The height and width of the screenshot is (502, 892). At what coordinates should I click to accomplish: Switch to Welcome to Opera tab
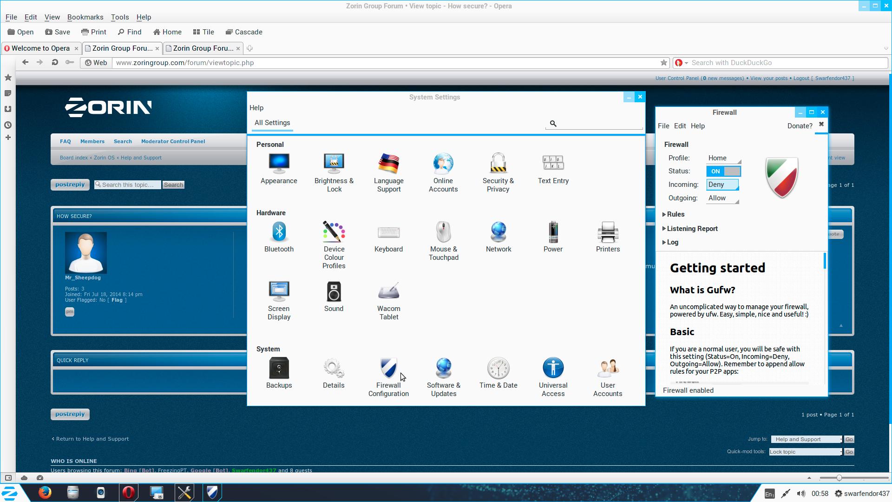40,48
